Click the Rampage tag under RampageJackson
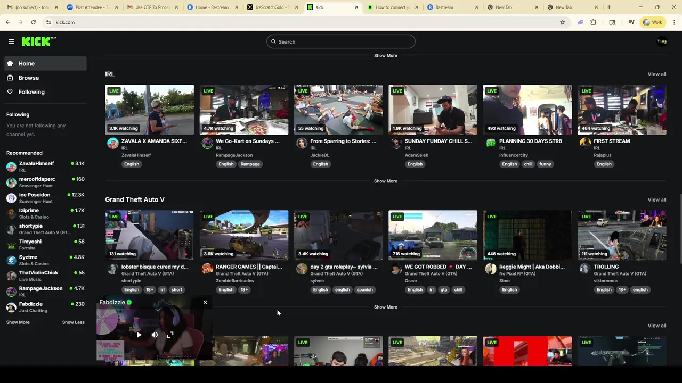This screenshot has height=383, width=682. pos(250,164)
